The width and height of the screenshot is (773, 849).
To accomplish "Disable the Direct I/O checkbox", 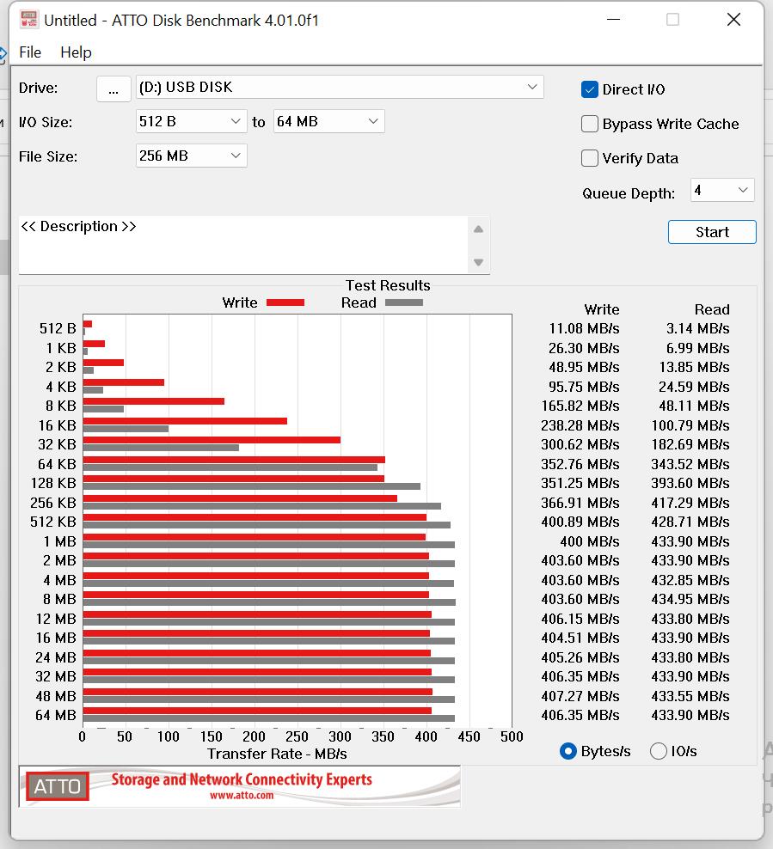I will (589, 89).
